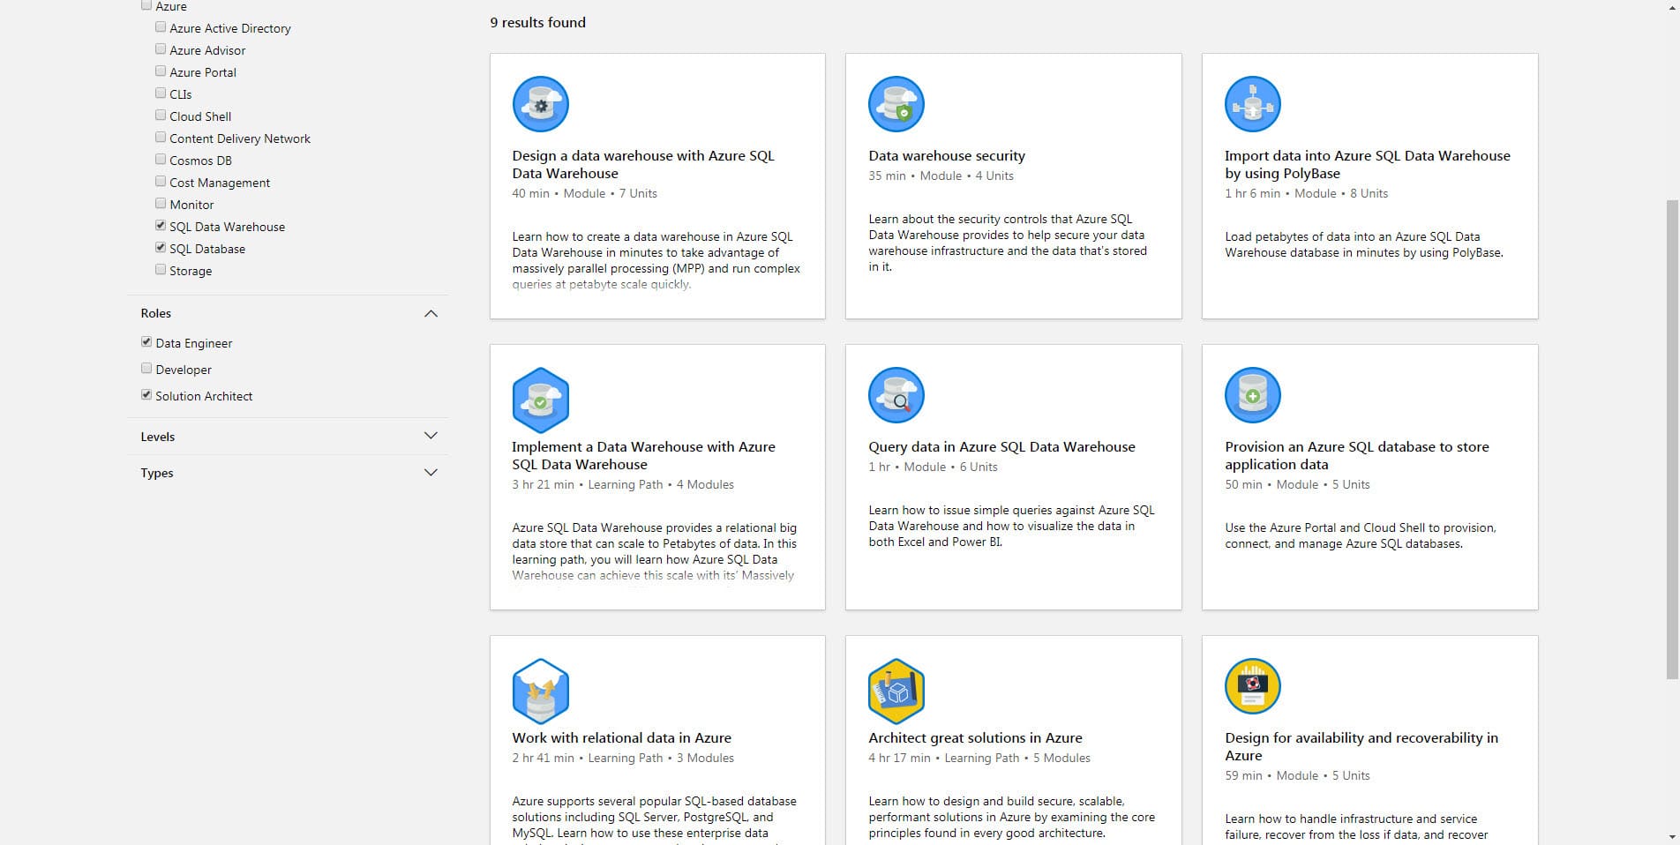Click the 'Load petabytes of data' description text
The width and height of the screenshot is (1680, 845).
point(1363,244)
